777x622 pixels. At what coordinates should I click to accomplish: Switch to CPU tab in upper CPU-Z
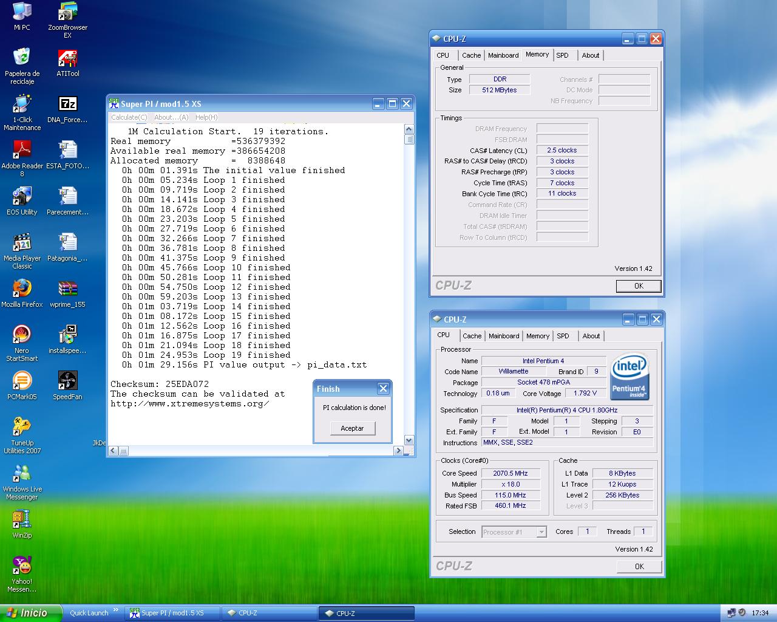443,55
